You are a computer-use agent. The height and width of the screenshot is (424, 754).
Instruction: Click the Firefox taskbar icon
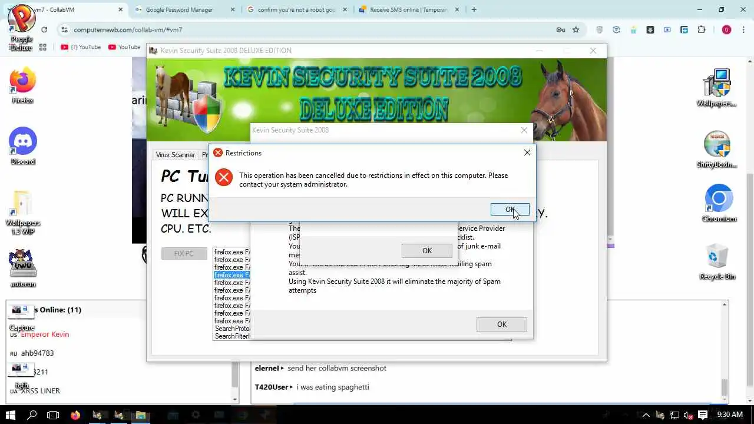point(75,415)
